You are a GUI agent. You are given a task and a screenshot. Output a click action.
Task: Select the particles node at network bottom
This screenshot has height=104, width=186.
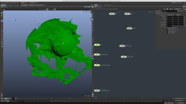click(97, 90)
